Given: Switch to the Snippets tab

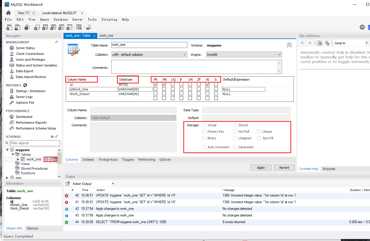Looking at the screenshot, I should 329,169.
